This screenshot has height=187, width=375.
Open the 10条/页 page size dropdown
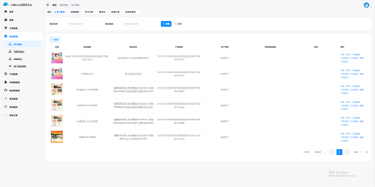click(319, 152)
